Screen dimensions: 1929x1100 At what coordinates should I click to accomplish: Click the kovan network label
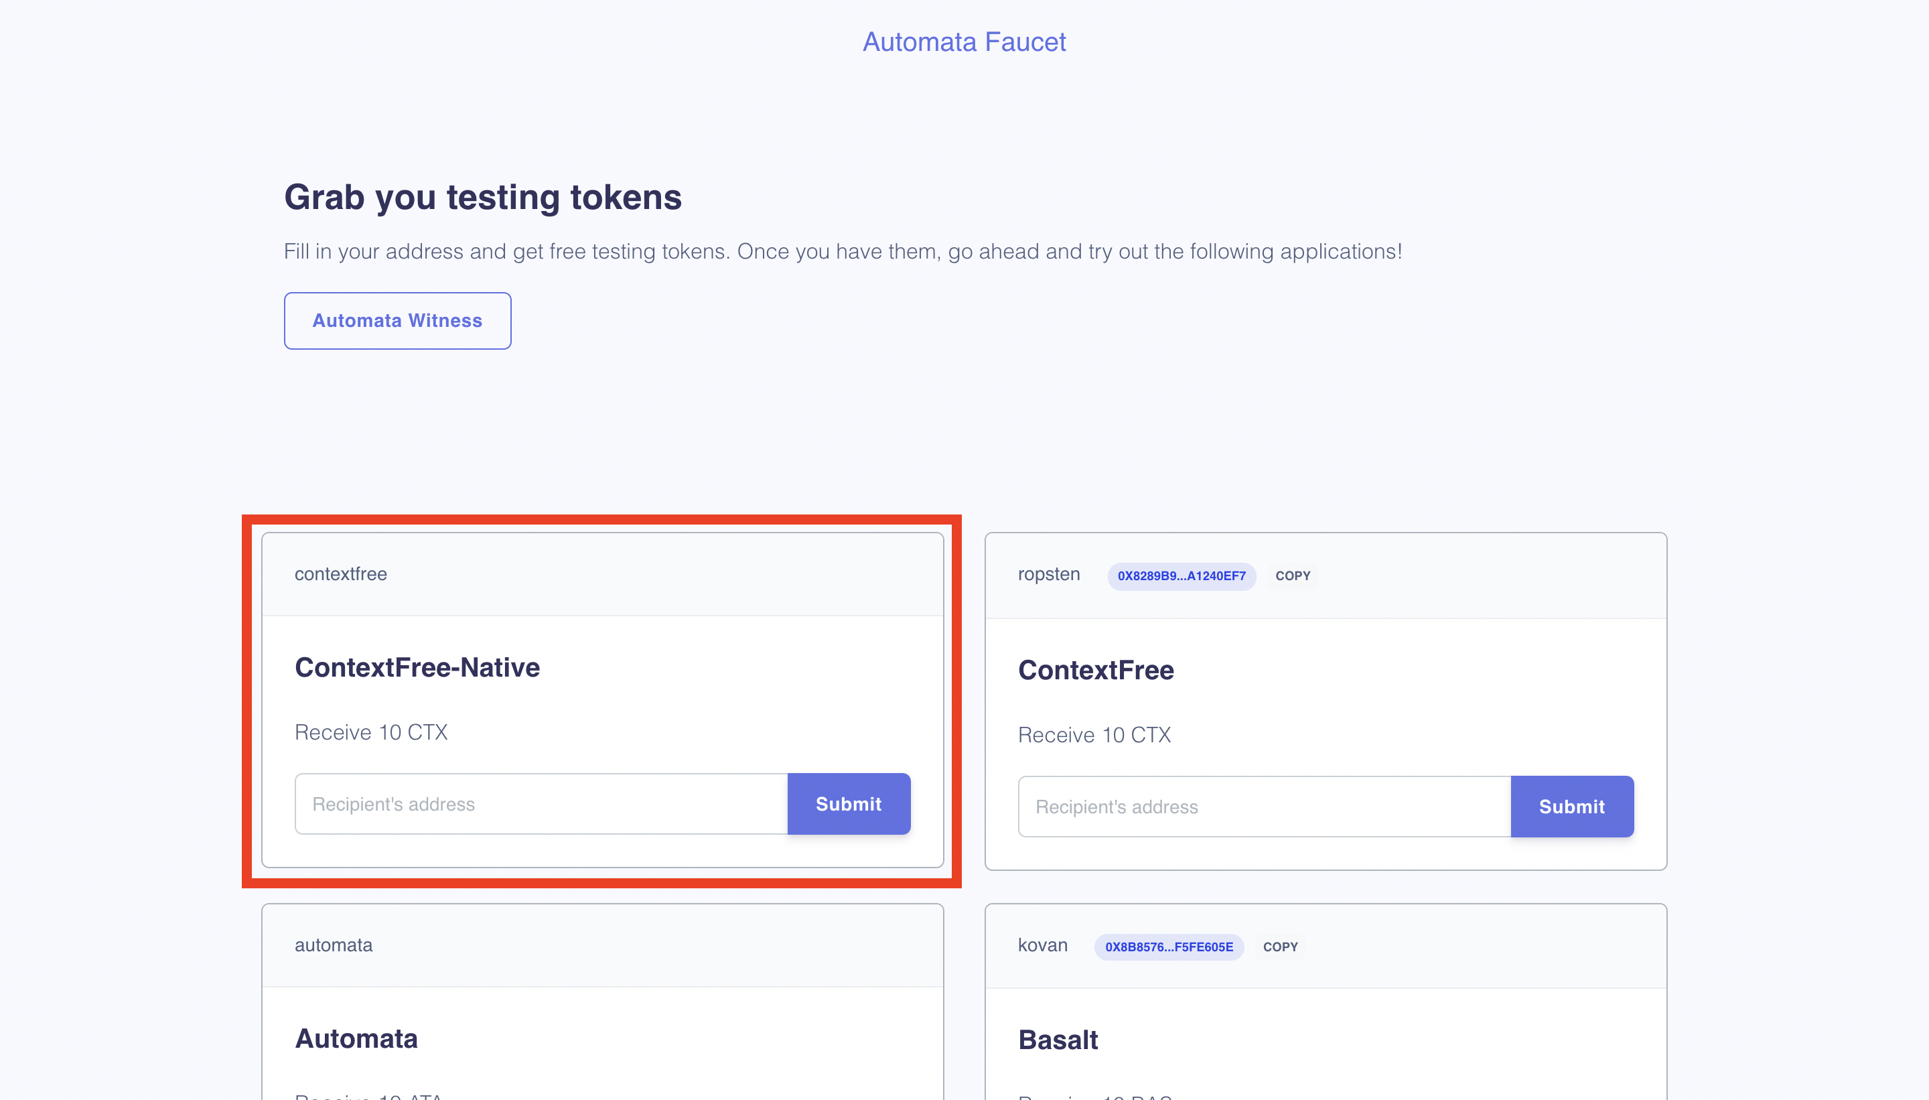1042,945
